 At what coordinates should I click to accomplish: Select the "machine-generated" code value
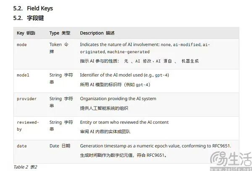(128, 52)
